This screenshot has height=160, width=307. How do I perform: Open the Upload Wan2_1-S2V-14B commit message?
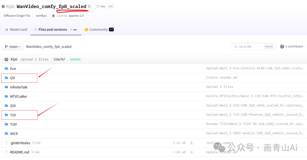pos(255,105)
